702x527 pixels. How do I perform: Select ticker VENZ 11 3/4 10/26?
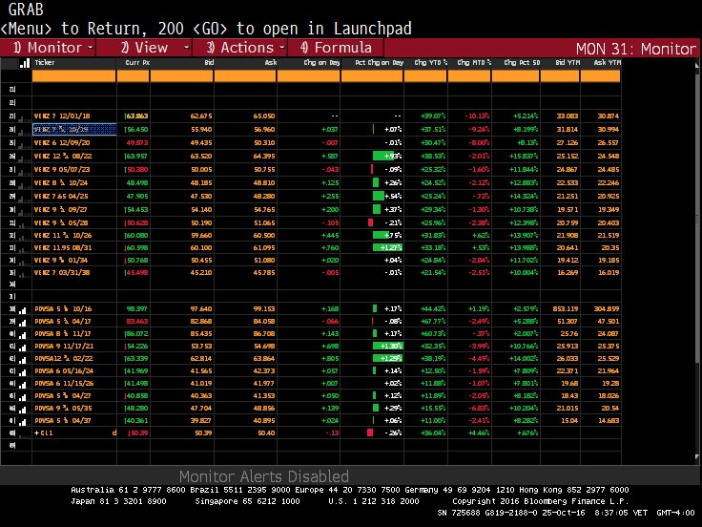[63, 235]
